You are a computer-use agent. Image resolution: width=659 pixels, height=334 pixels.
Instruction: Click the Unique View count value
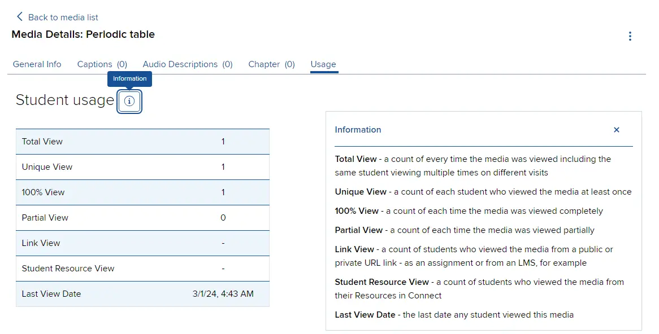[x=223, y=167]
